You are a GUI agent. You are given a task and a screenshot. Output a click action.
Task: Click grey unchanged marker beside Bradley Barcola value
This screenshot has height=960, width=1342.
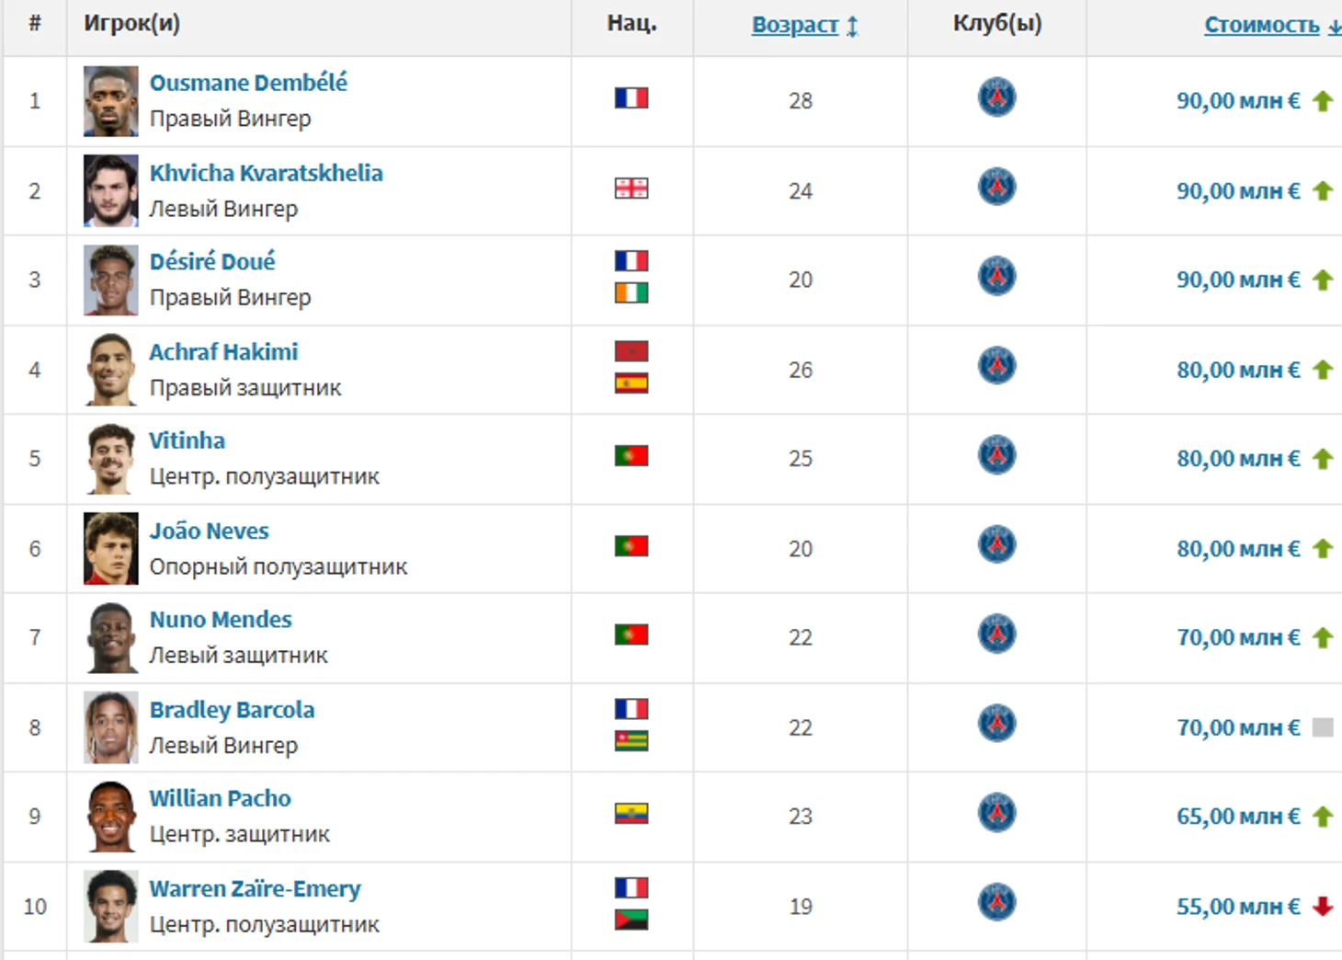pyautogui.click(x=1323, y=727)
